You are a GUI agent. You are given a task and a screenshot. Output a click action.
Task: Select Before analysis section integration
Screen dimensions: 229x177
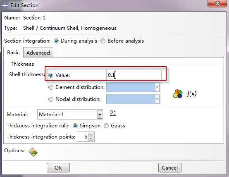click(x=103, y=41)
